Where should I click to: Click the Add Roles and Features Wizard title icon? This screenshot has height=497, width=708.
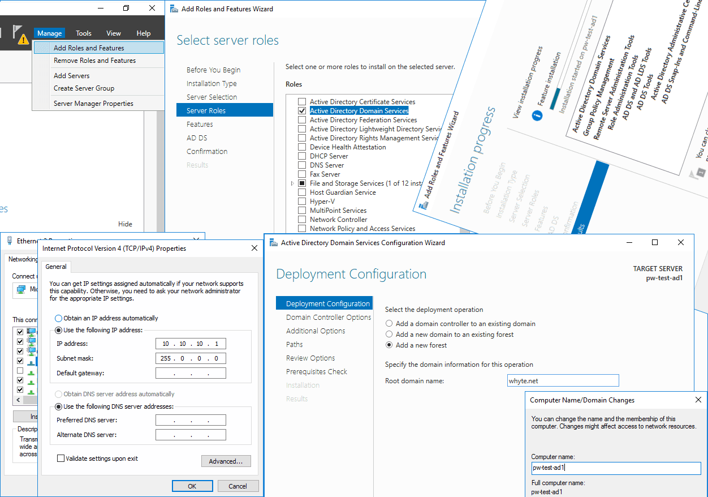click(173, 8)
